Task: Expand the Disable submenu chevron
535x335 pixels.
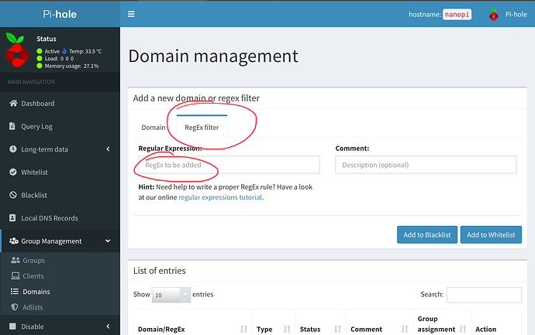Action: (x=108, y=326)
